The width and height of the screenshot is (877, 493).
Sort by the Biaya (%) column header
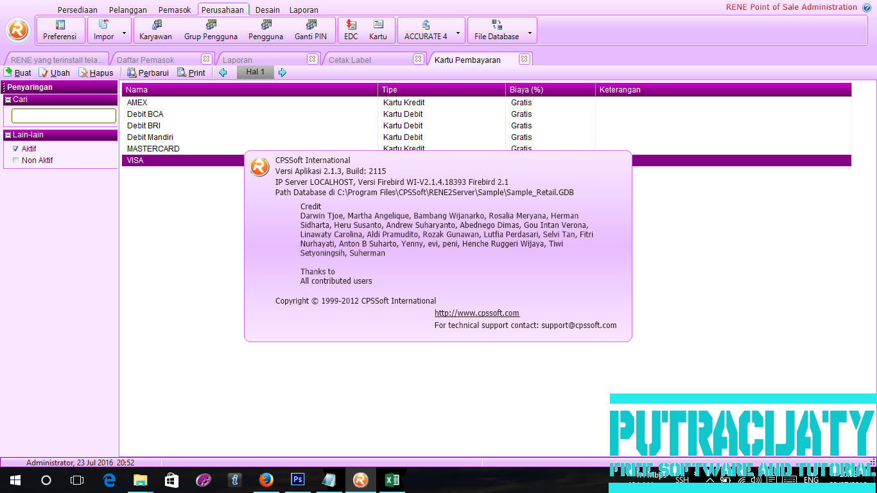[x=550, y=90]
